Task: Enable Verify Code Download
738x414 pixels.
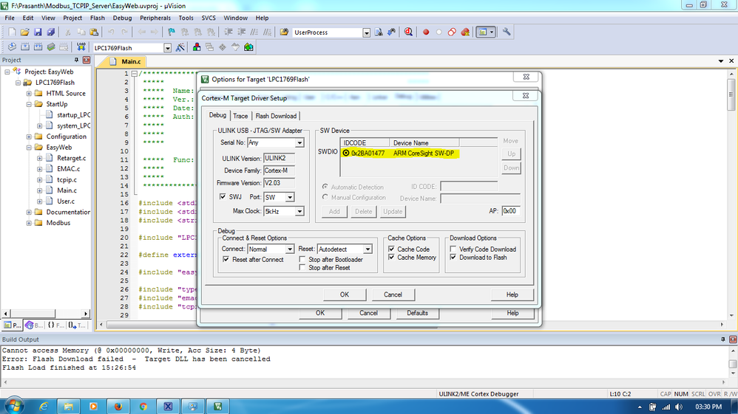Action: [453, 249]
